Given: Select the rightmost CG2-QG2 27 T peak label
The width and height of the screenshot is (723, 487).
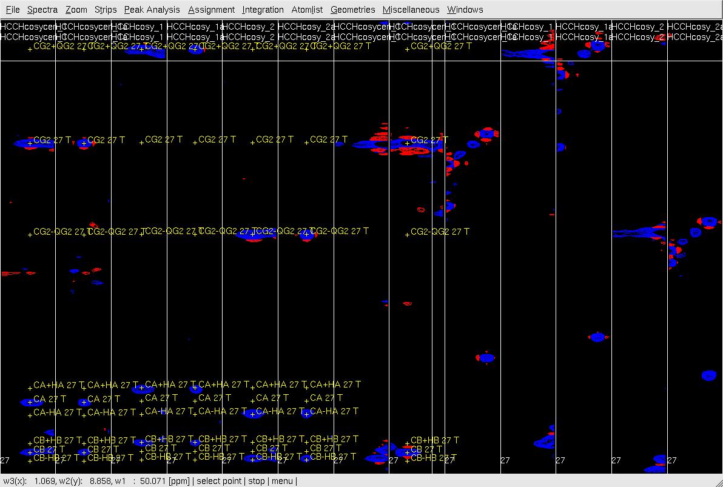Looking at the screenshot, I should pyautogui.click(x=439, y=232).
